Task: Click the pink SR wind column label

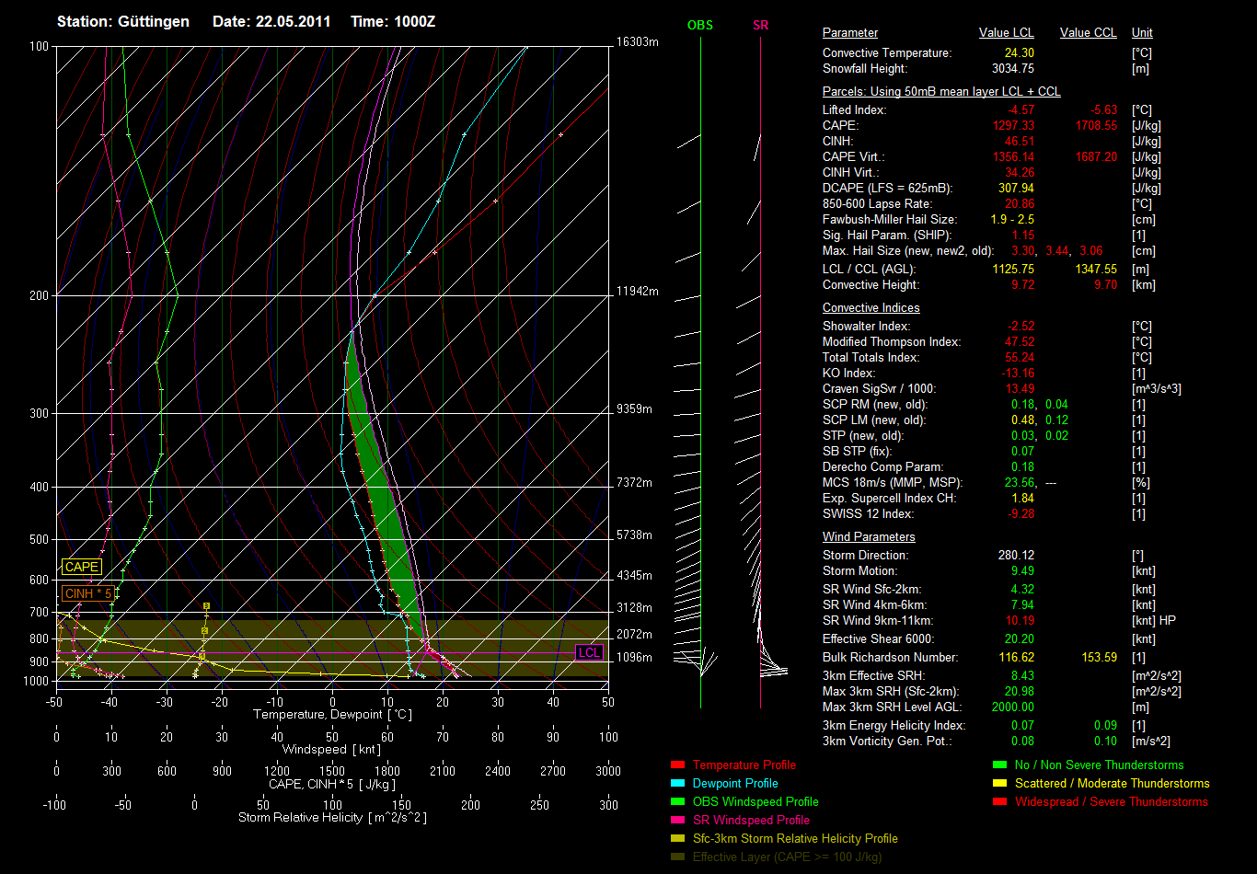Action: point(760,26)
